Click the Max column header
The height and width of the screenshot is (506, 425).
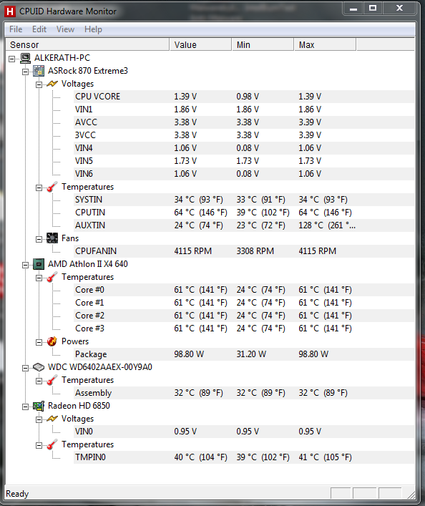[325, 44]
